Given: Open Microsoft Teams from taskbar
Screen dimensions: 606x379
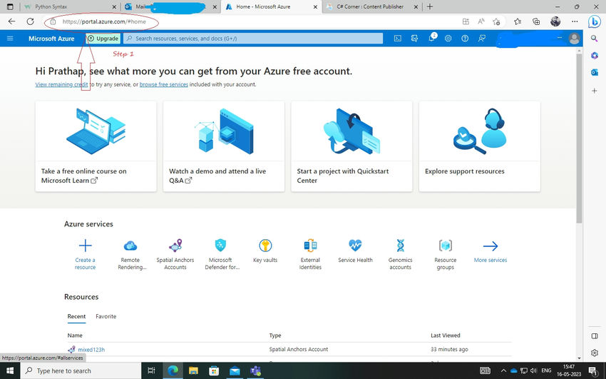Looking at the screenshot, I should click(255, 370).
